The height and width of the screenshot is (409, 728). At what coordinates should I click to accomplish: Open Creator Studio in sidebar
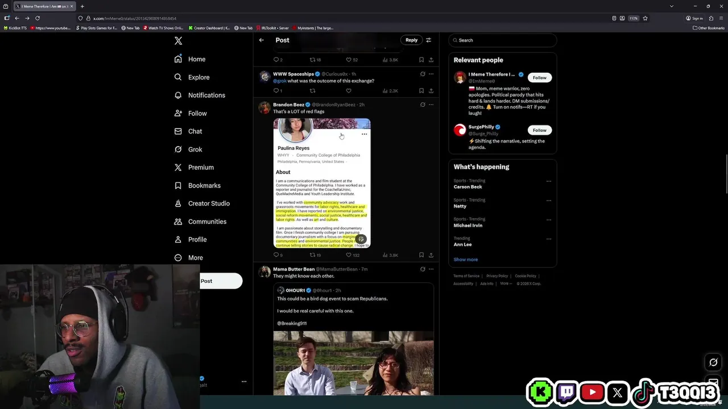click(x=202, y=203)
